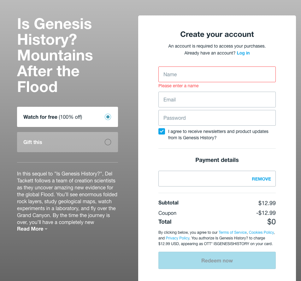Click the "Watch for free (100% off)" label
This screenshot has height=281, width=301.
click(x=53, y=117)
